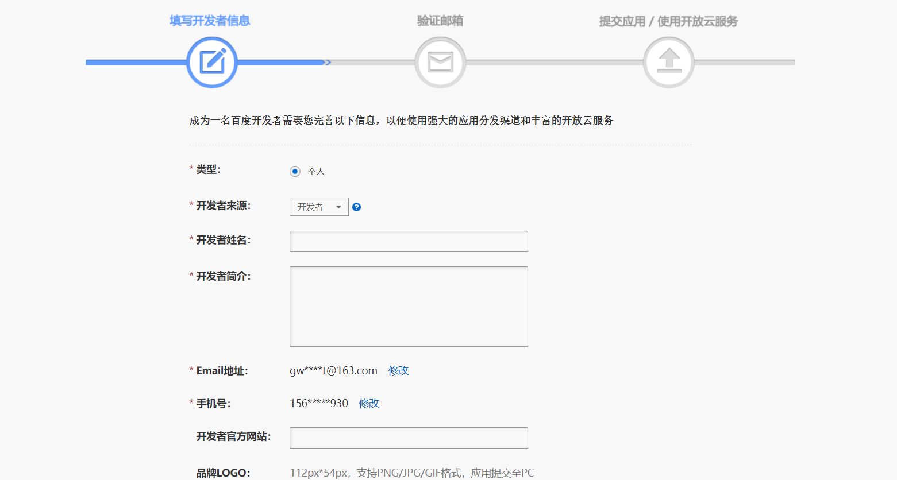Click the masked phone number 156*****930
This screenshot has width=897, height=480.
click(x=318, y=403)
